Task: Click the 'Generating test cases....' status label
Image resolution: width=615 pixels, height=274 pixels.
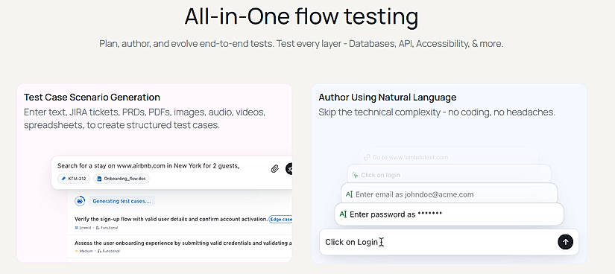Action: click(122, 202)
